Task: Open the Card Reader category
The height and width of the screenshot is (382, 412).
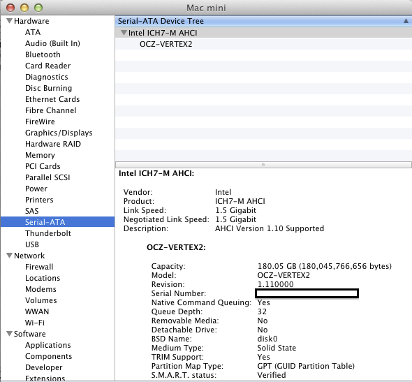Action: coord(47,66)
